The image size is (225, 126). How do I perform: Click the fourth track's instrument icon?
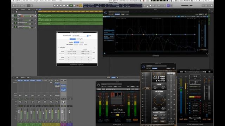pyautogui.click(x=15, y=27)
